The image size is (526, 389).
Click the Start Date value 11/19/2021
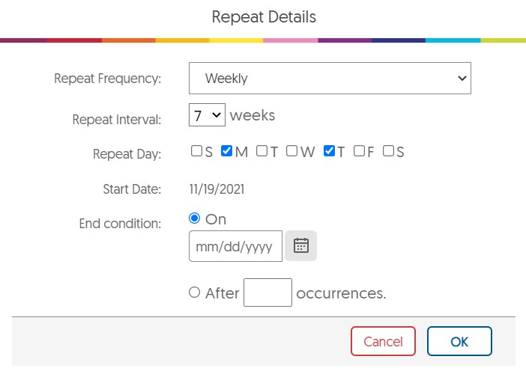tap(217, 189)
